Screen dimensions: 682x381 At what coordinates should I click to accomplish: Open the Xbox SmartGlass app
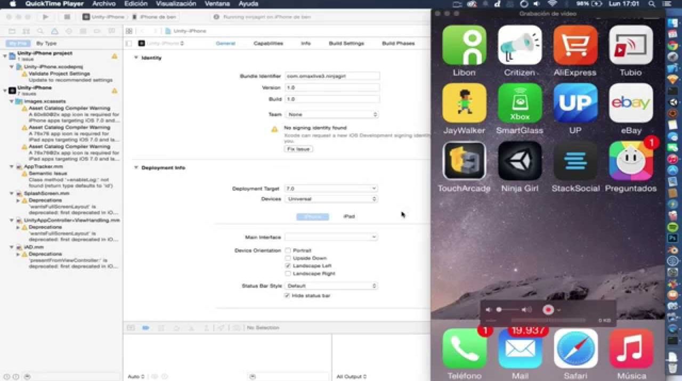tap(519, 103)
